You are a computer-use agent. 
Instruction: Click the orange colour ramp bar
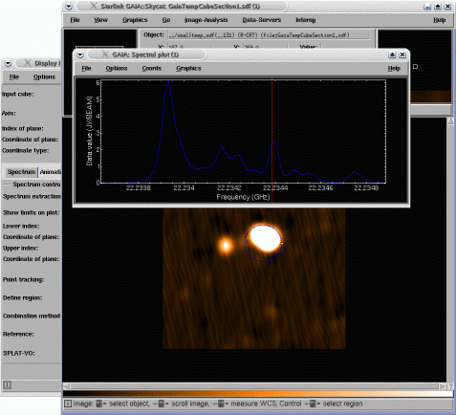(257, 394)
